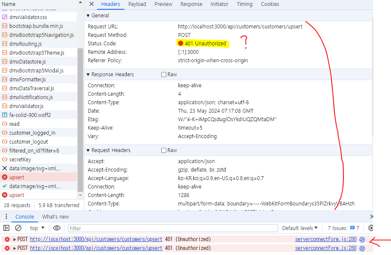This screenshot has width=391, height=255.
Task: Open the three-dot menu beside the Console tab
Action: point(6,216)
